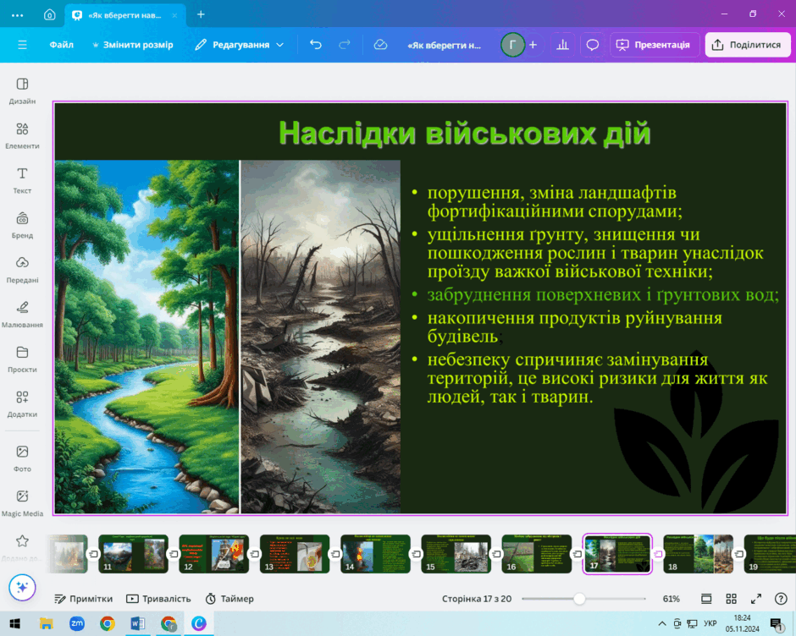Open a new tab with plus
Image resolution: width=796 pixels, height=636 pixels.
pyautogui.click(x=201, y=14)
